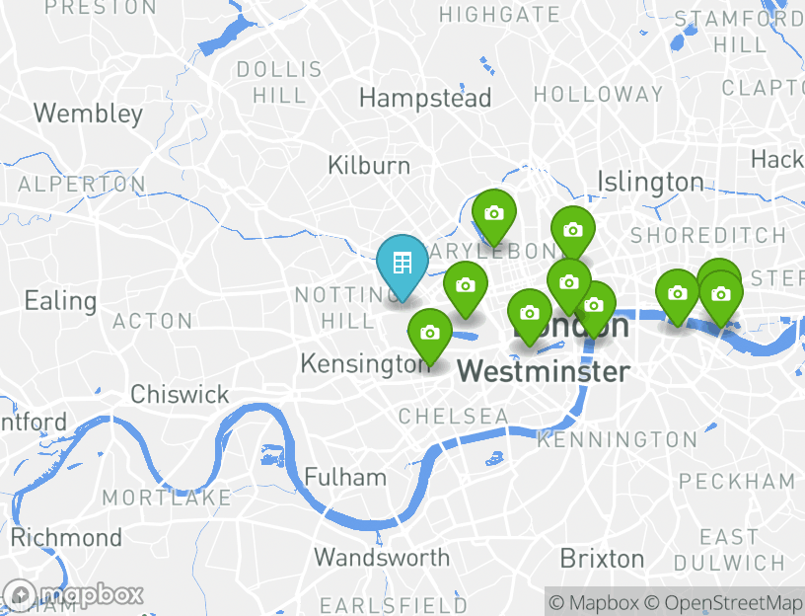The height and width of the screenshot is (616, 805).
Task: Click the Westminster place label
Action: 544,371
